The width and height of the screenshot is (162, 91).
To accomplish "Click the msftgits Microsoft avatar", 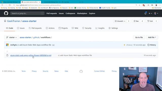I will (7, 45).
